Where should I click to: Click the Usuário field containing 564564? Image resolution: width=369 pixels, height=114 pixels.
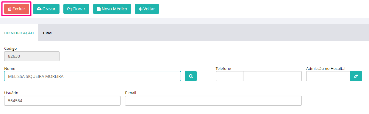(62, 101)
